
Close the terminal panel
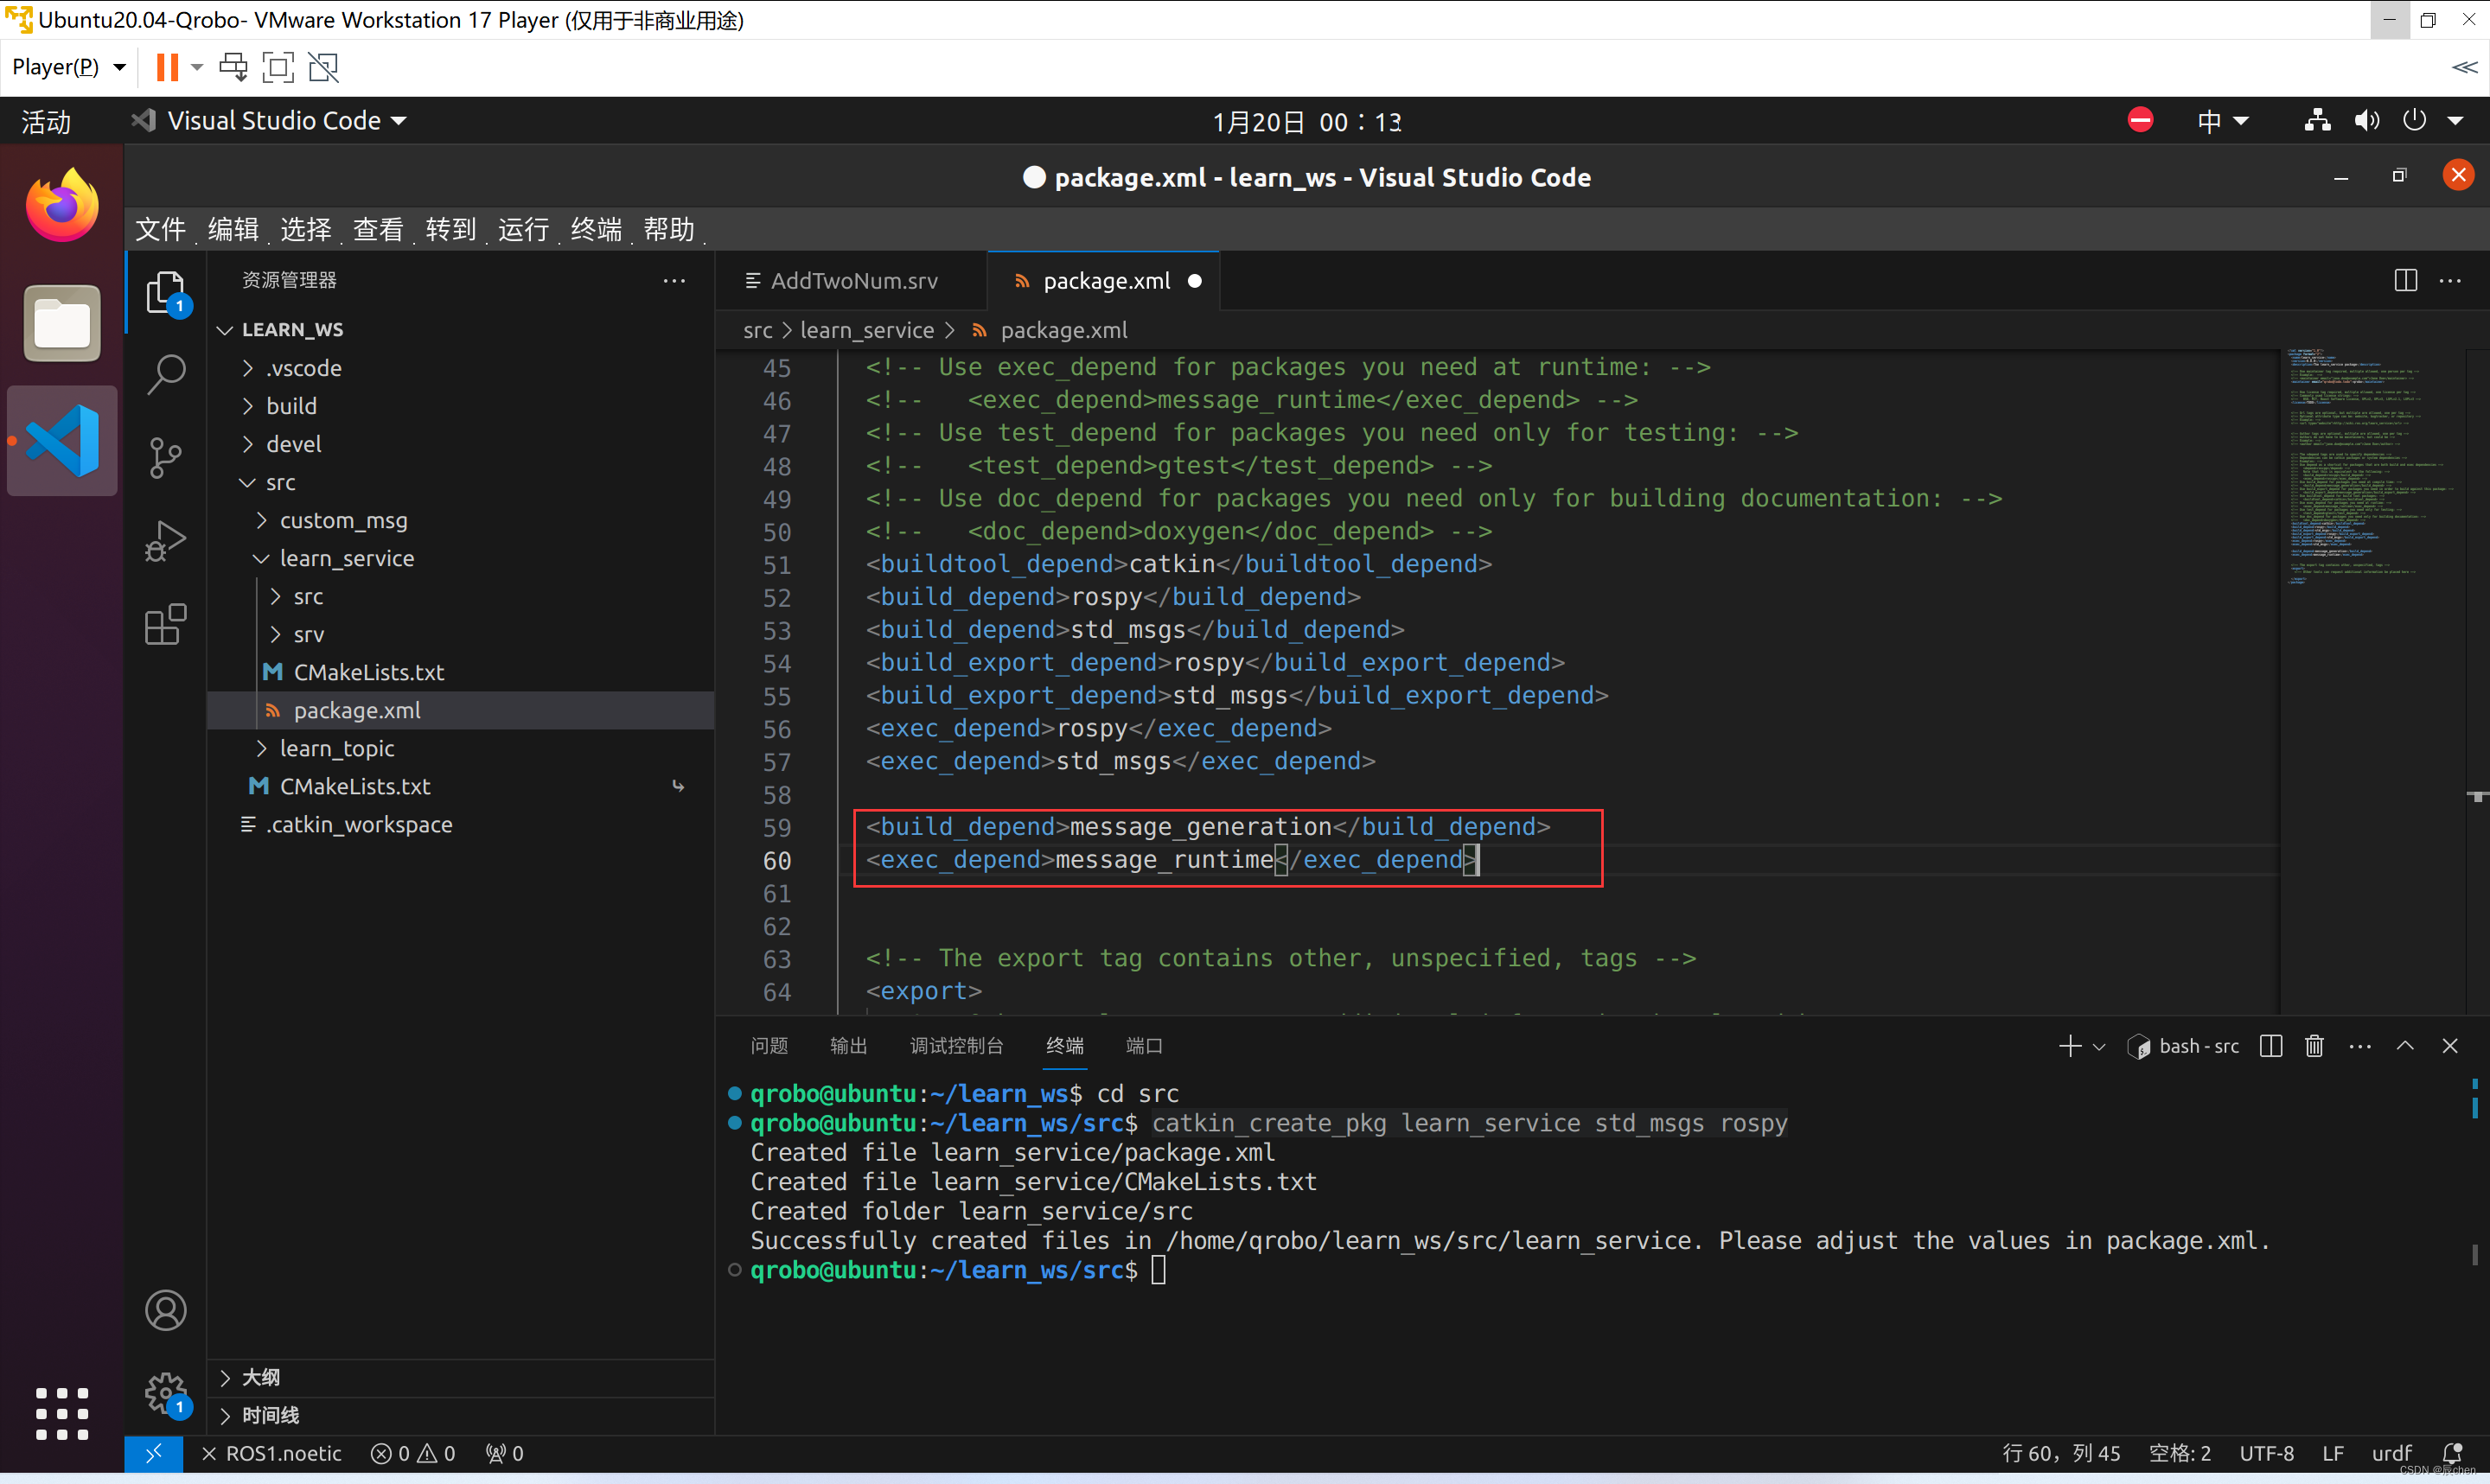2450,1046
